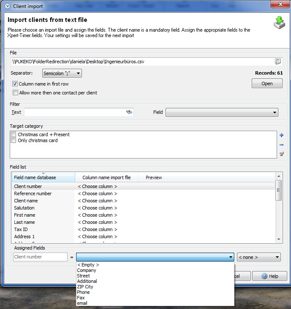Check 'Christmas card + Present' category

coord(14,134)
